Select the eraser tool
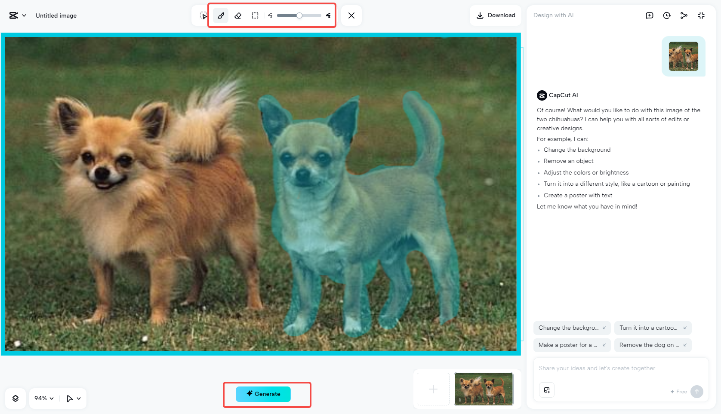 [x=238, y=15]
